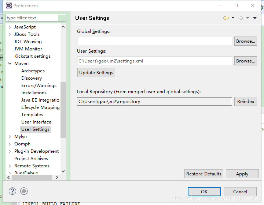Open the help question mark icon
The height and width of the screenshot is (205, 264).
click(12, 191)
